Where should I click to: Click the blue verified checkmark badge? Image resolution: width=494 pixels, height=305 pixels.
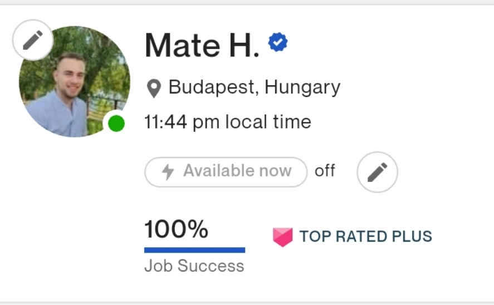point(278,43)
